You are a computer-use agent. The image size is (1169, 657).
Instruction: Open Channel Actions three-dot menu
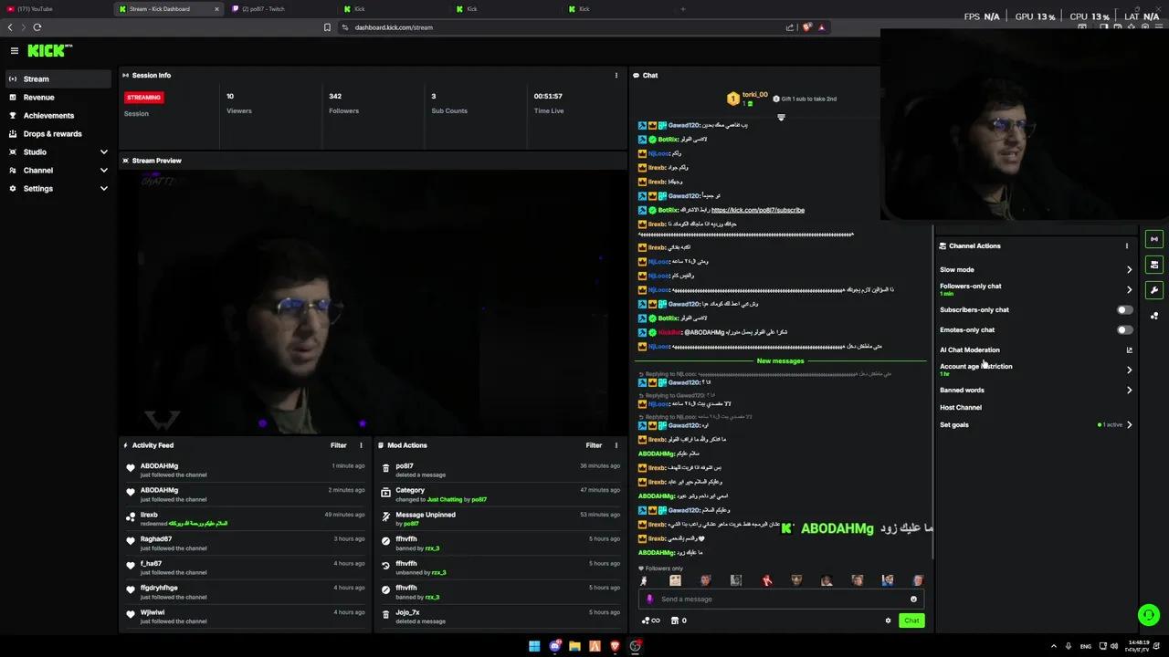(1126, 245)
